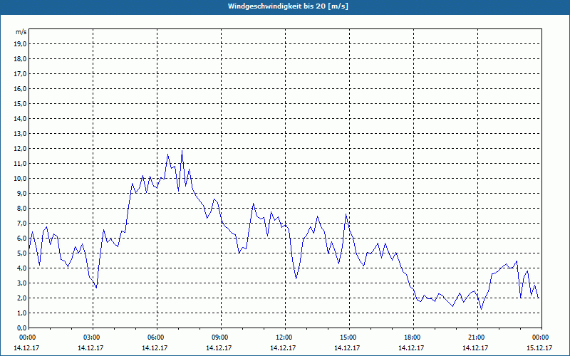Choose the 8,0 y-axis label
Viewport: 570px width, 356px height.
(21, 208)
